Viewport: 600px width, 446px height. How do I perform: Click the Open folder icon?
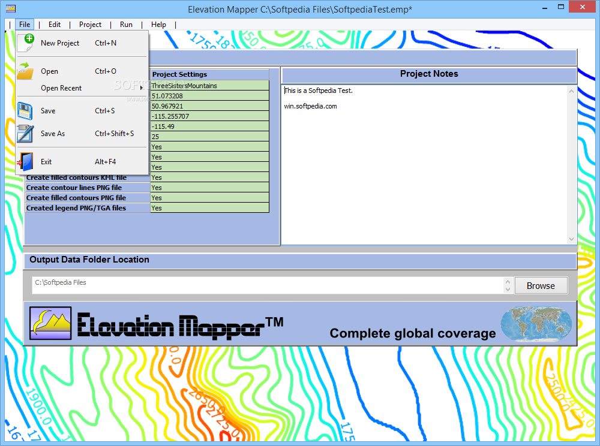25,71
